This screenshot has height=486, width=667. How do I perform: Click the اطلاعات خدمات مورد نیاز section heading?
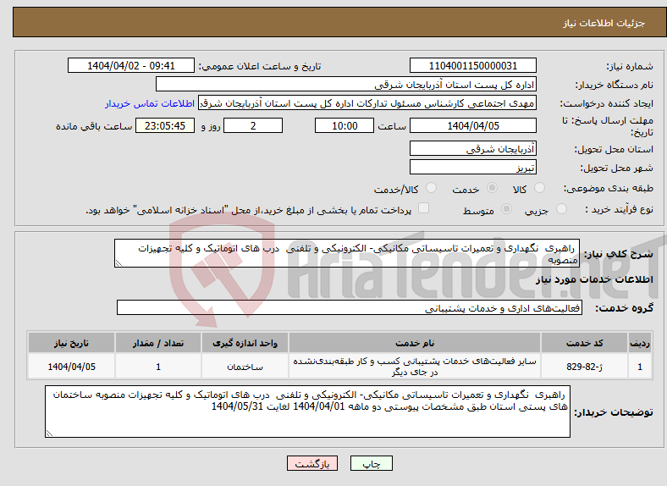[x=594, y=279]
